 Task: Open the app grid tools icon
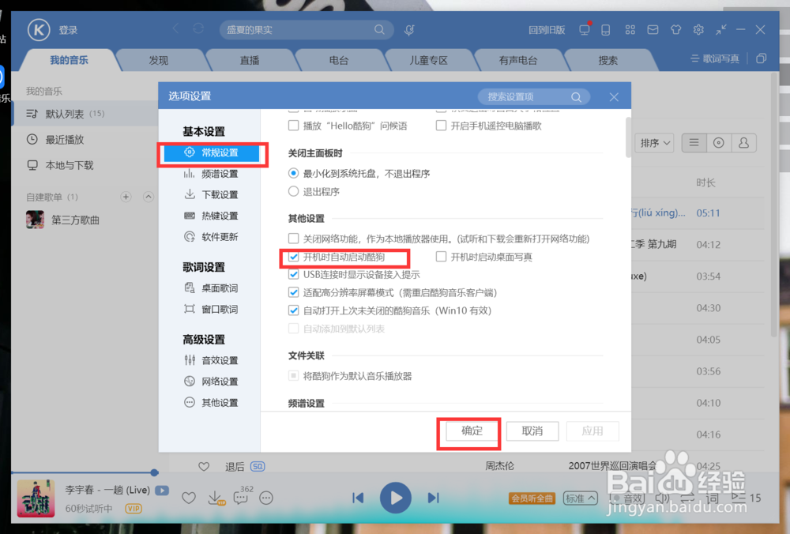tap(630, 30)
